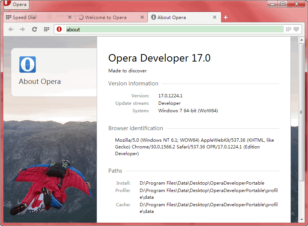
Task: Click the Opera badge inside the address bar
Action: 59,29
